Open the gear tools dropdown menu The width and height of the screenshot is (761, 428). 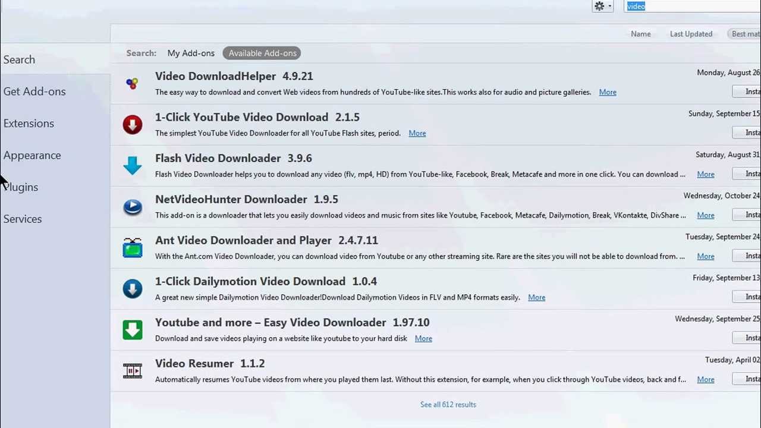[x=602, y=6]
